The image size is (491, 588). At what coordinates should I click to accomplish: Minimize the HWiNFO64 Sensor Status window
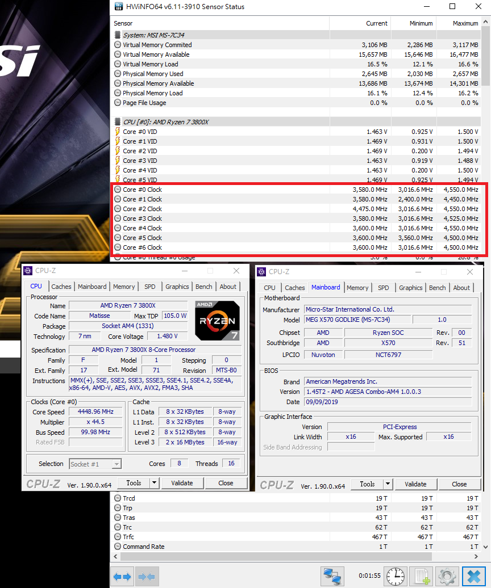[427, 6]
